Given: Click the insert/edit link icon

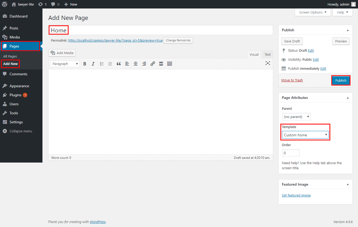Looking at the screenshot, I should click(x=153, y=64).
